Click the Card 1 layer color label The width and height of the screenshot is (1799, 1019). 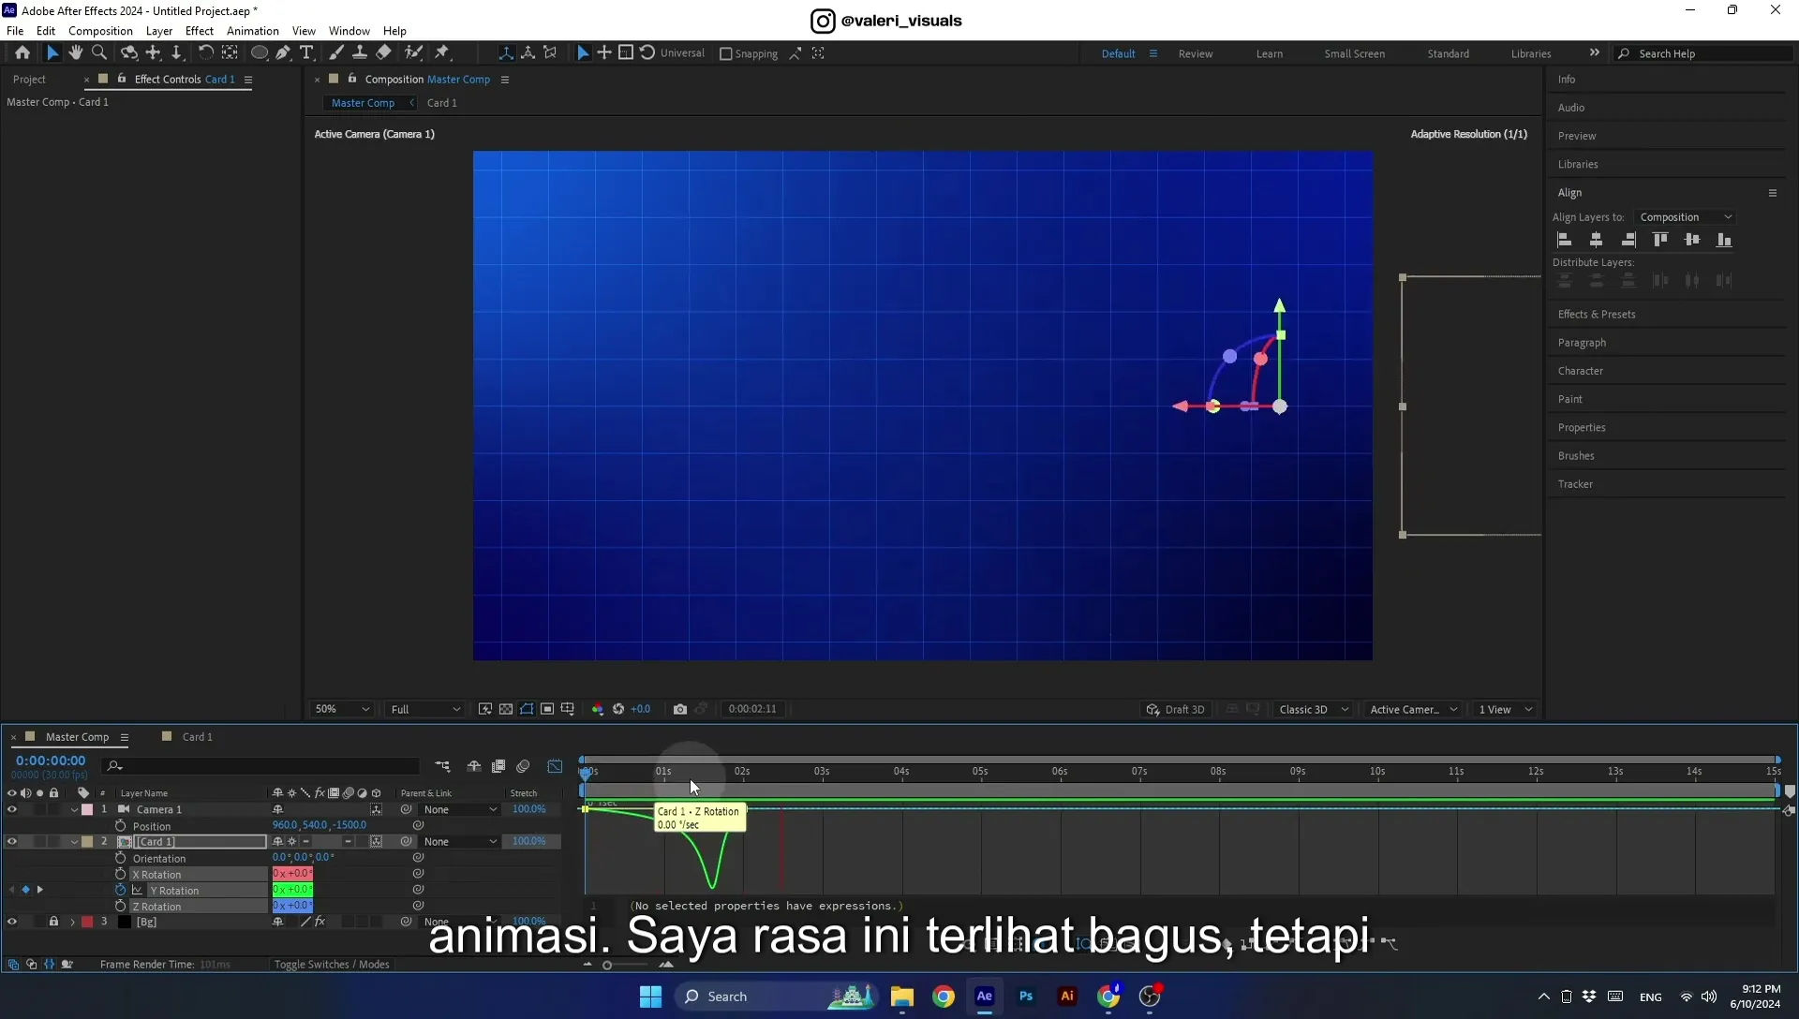(87, 841)
